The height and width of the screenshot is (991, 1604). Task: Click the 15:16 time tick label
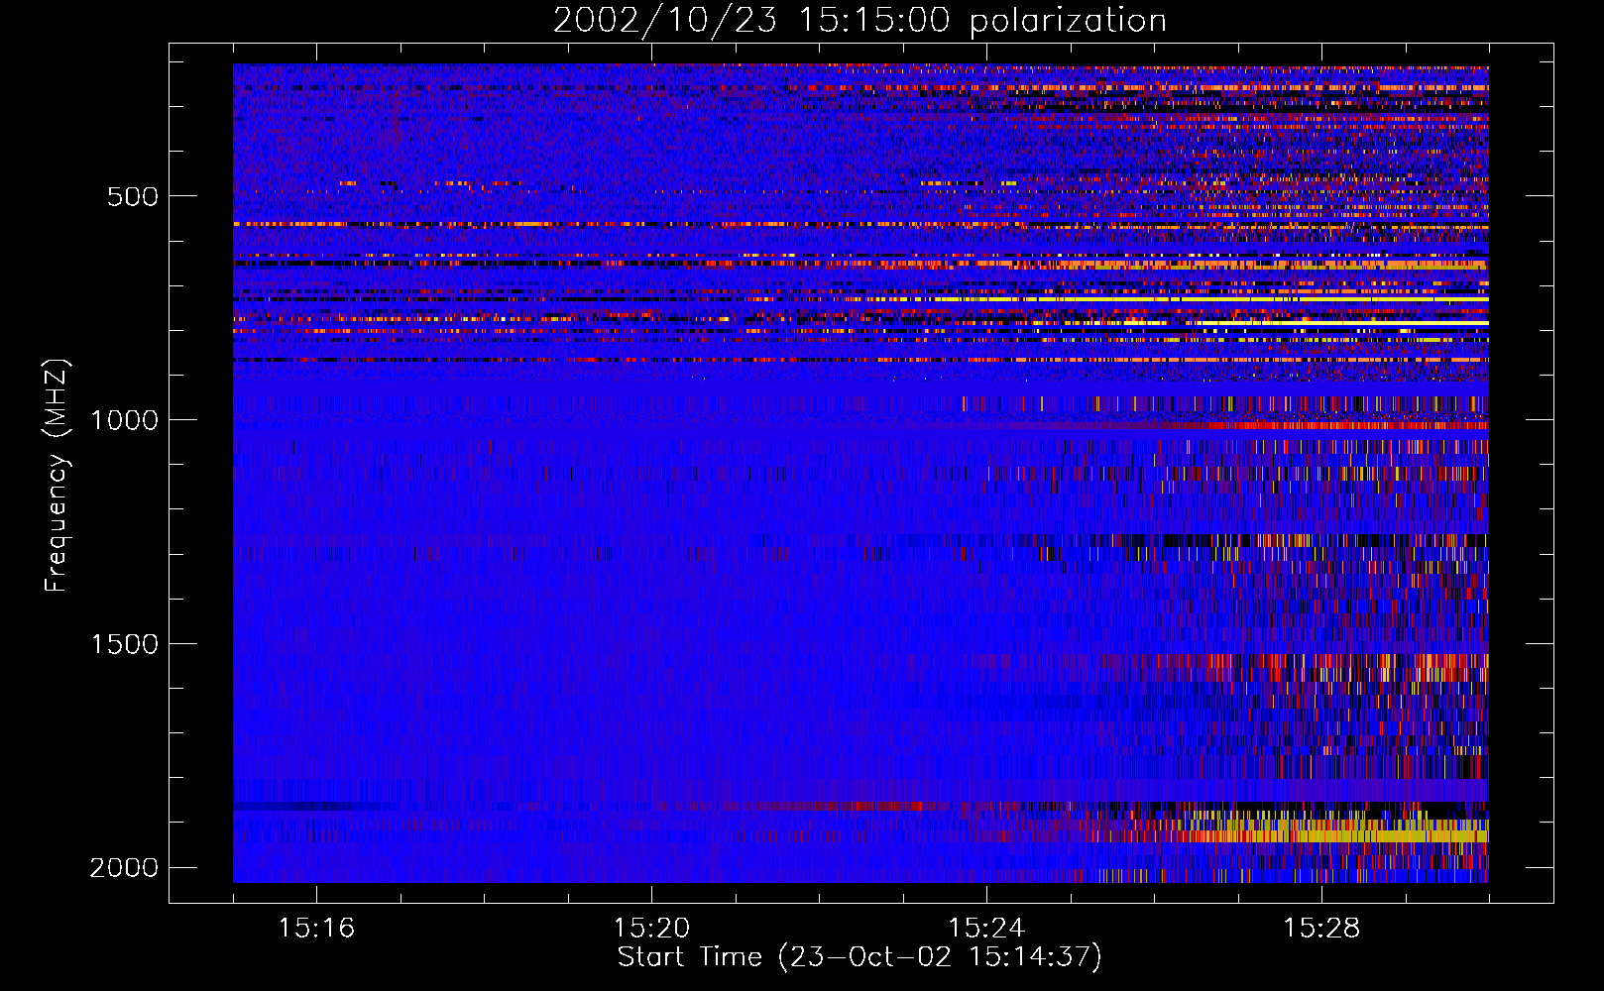(x=316, y=928)
